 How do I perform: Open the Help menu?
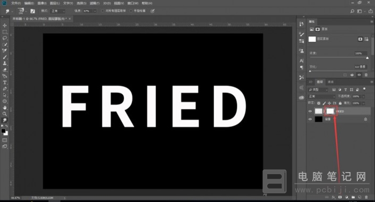click(x=147, y=3)
